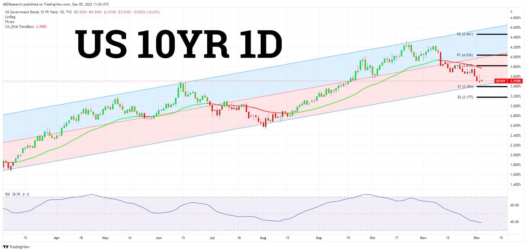Click the R1 (4.036) pivot label
This screenshot has height=252, width=527.
point(465,55)
